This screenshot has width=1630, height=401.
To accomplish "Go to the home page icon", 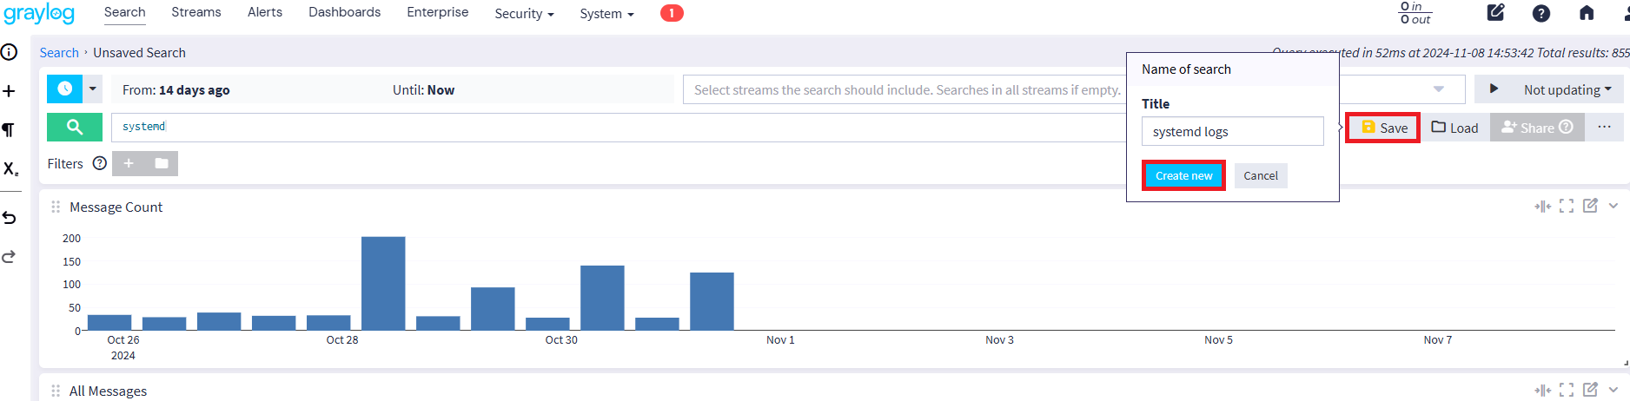I will coord(1586,13).
